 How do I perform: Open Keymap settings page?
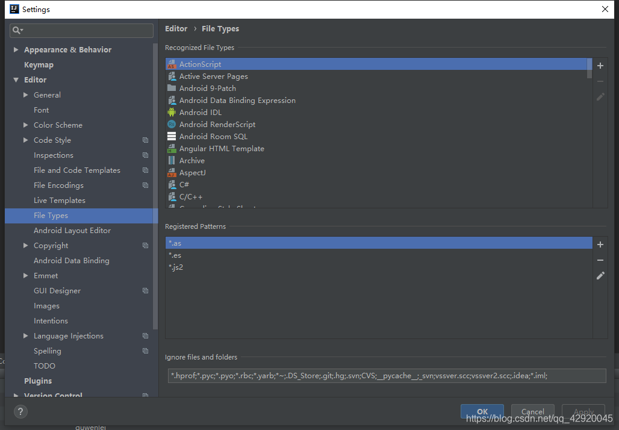pyautogui.click(x=39, y=65)
